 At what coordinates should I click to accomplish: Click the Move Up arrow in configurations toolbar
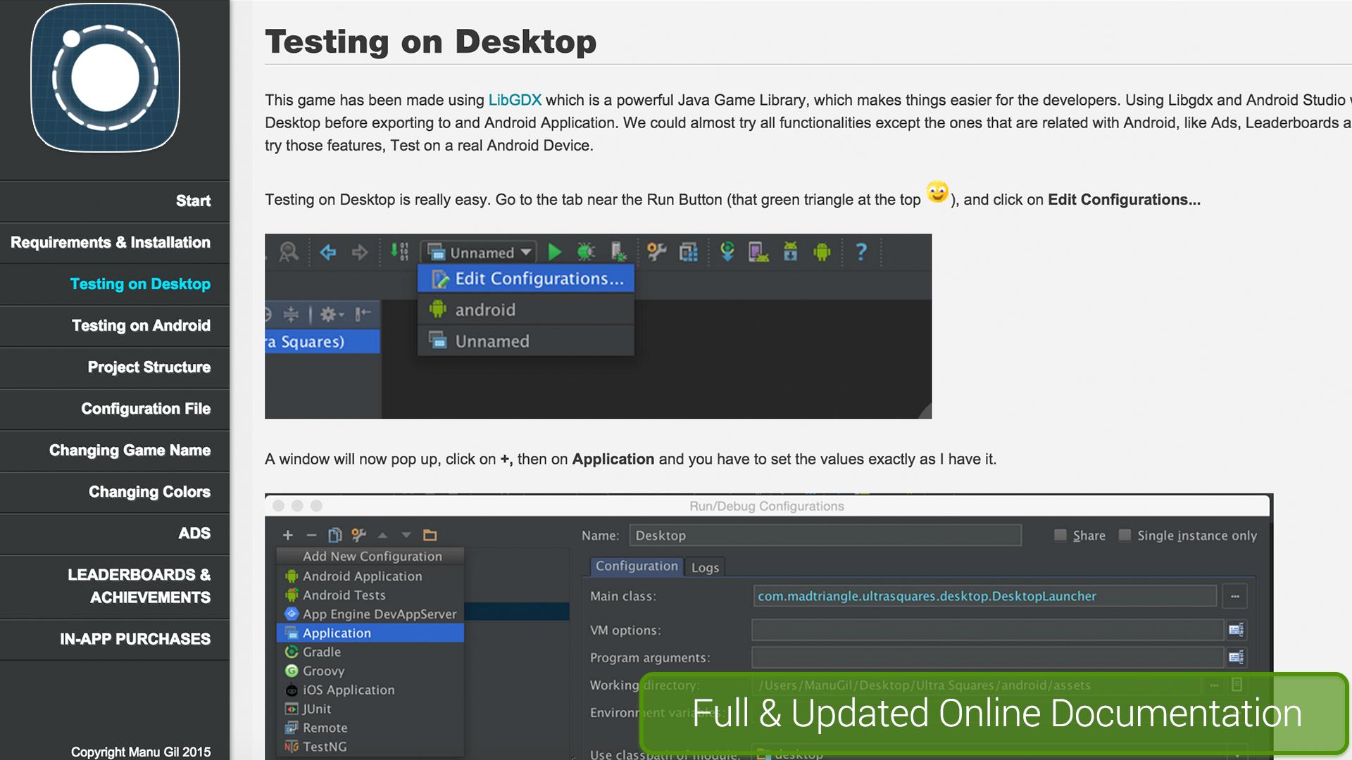point(382,536)
